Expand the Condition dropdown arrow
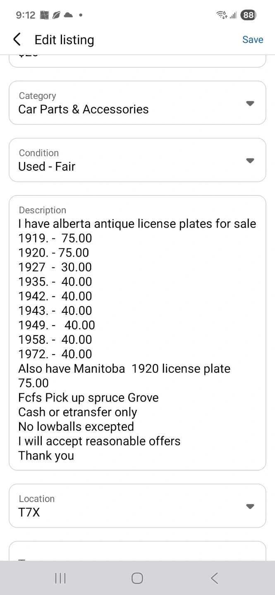The image size is (275, 595). (250, 160)
